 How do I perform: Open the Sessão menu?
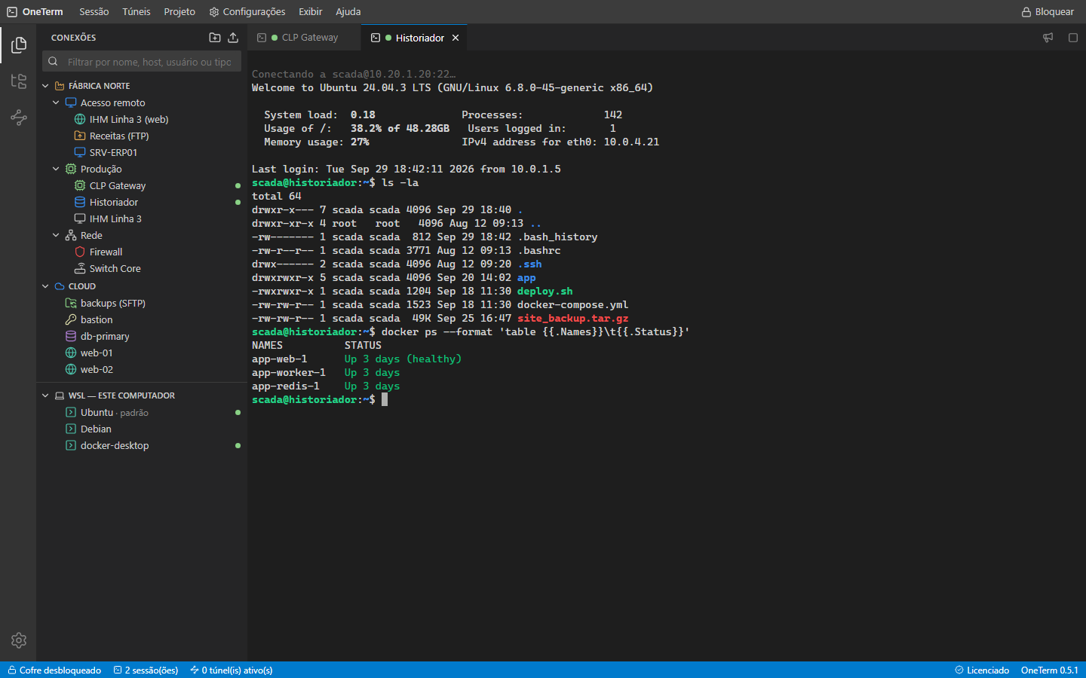pyautogui.click(x=94, y=12)
